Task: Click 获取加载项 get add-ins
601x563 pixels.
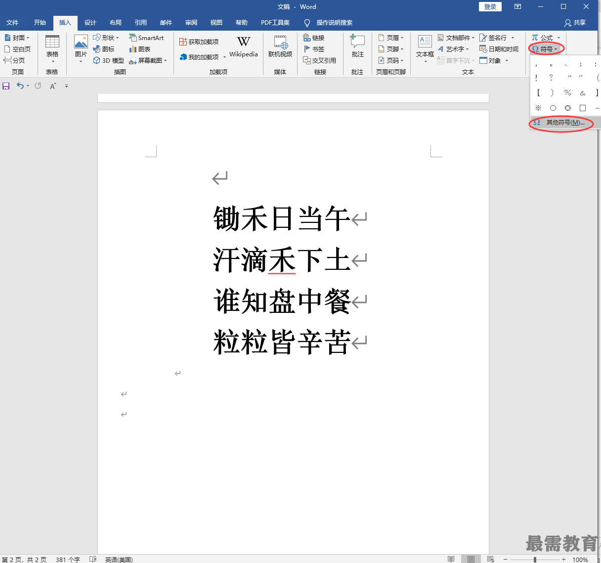Action: point(199,42)
